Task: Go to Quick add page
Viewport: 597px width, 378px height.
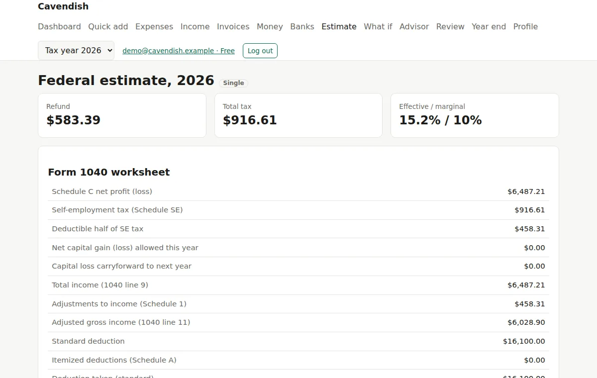Action: [x=108, y=26]
